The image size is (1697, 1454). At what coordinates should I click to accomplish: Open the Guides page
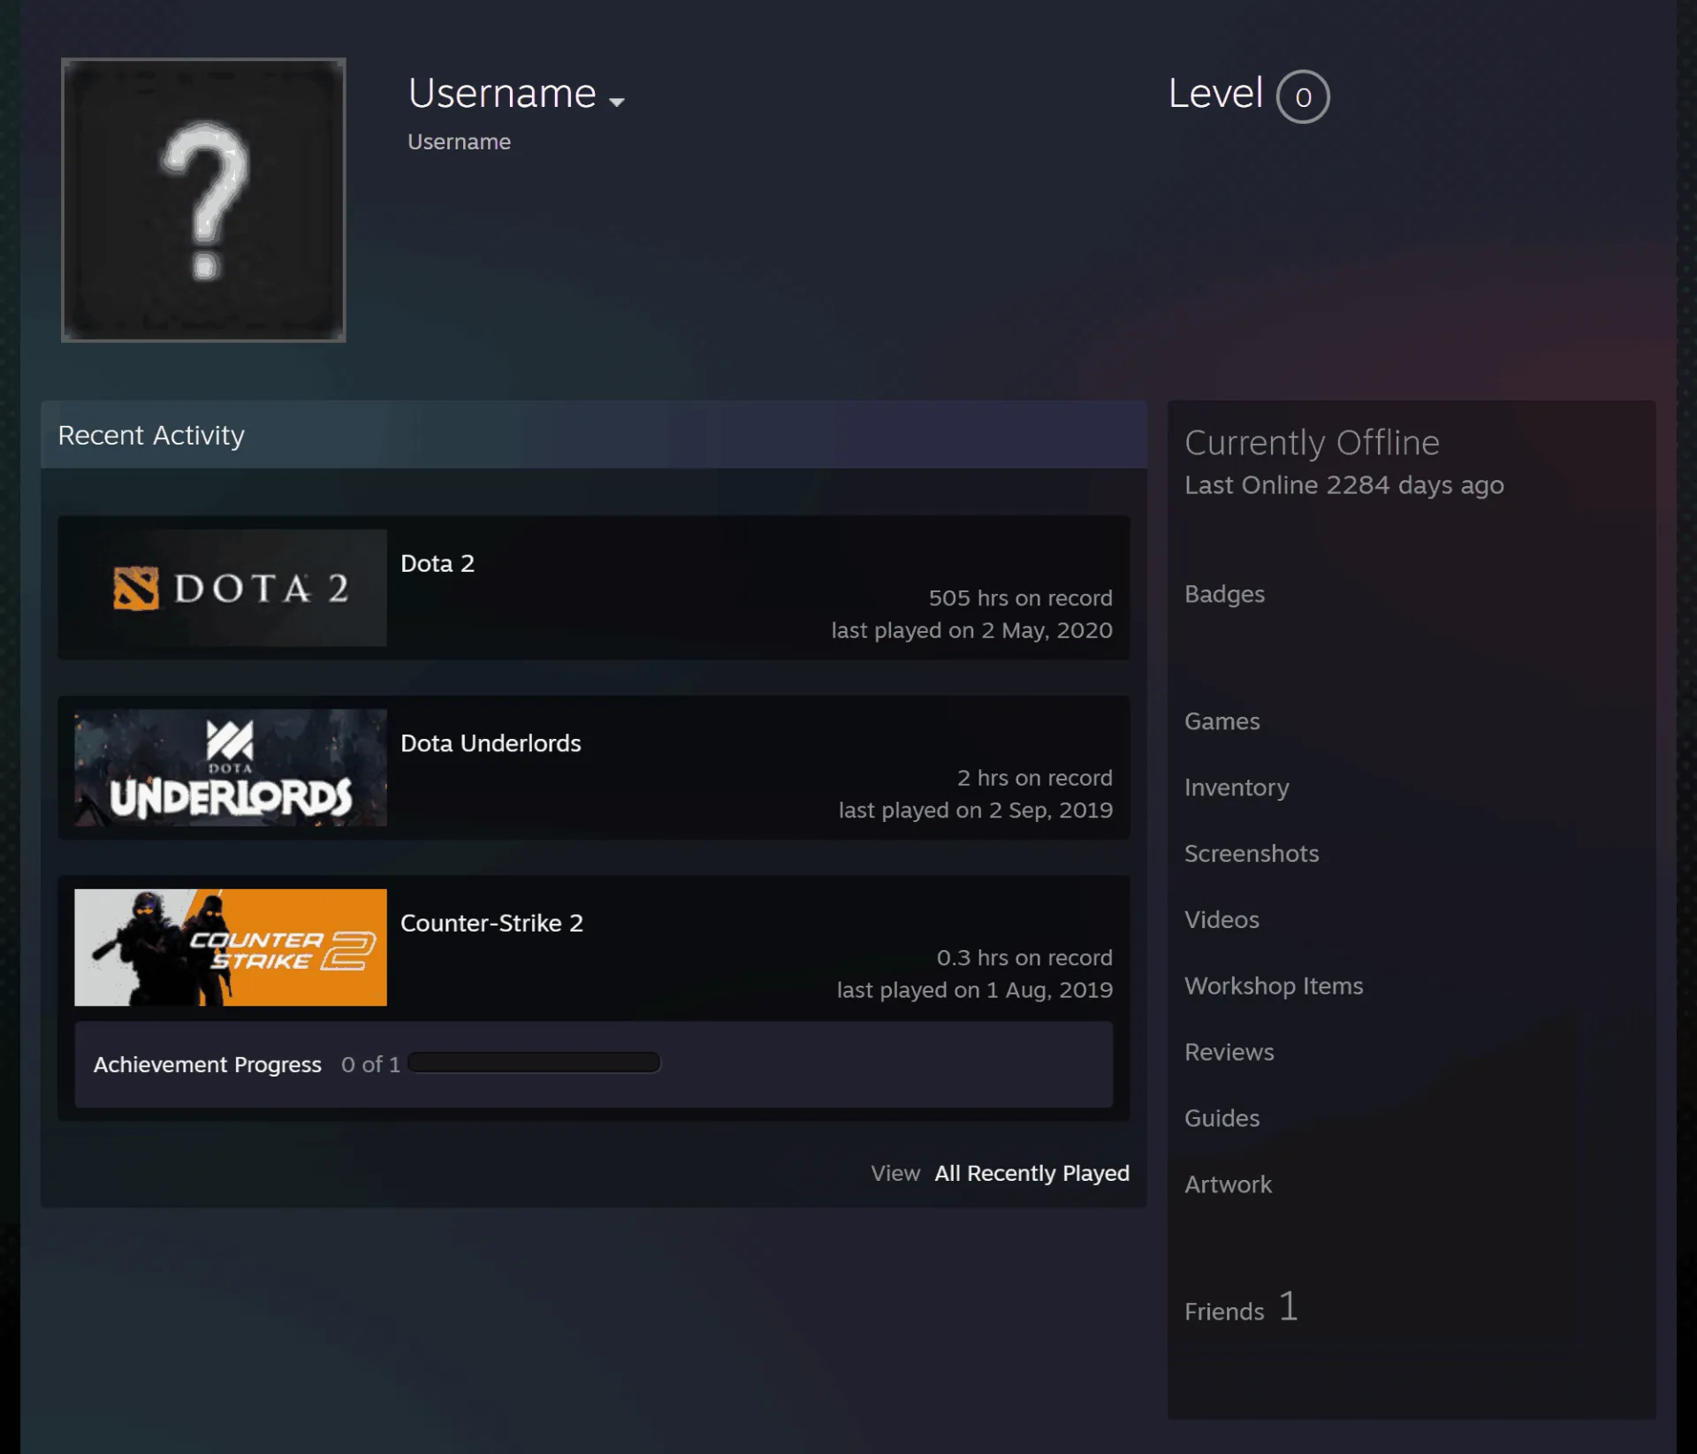(1221, 1119)
